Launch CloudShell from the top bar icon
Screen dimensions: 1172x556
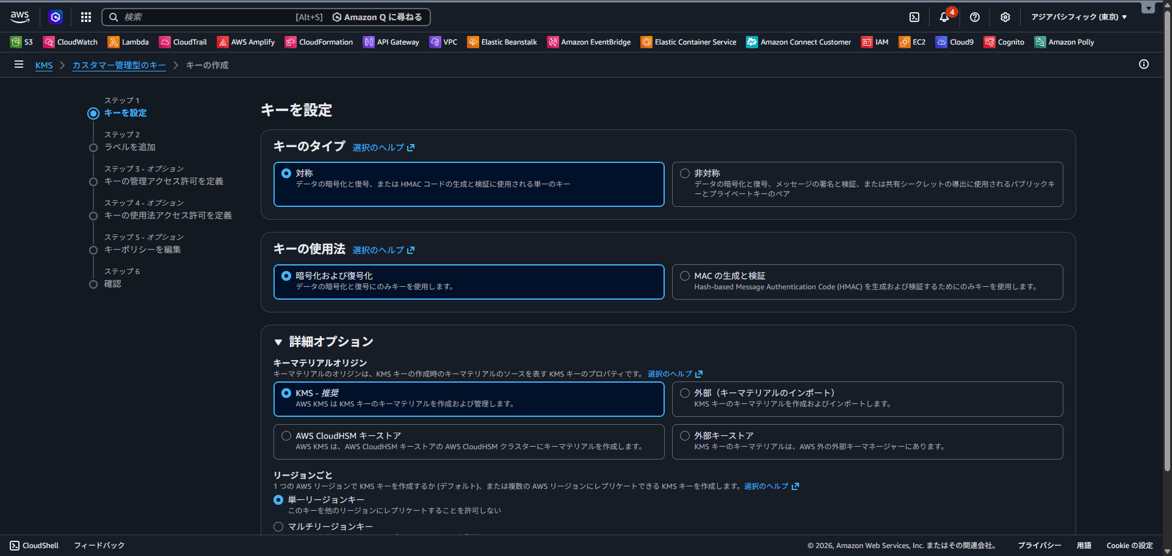[x=914, y=17]
